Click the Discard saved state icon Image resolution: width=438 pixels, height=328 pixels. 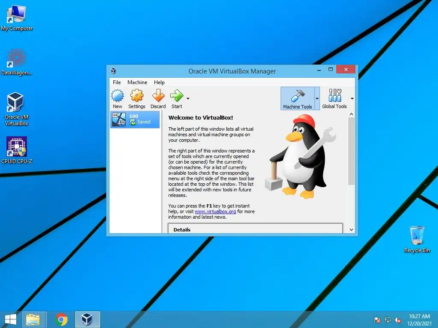pyautogui.click(x=158, y=96)
